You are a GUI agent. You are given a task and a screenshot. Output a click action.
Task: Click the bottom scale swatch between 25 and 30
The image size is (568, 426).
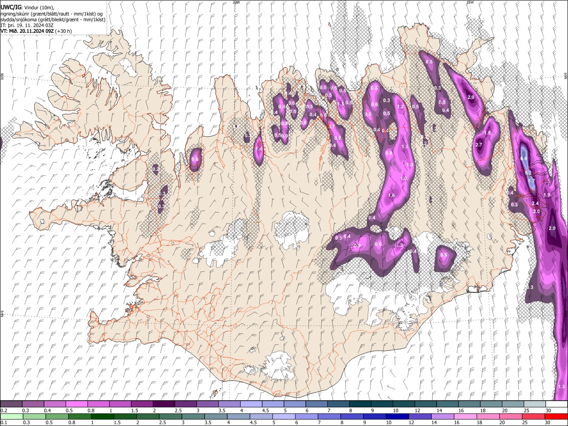(534, 416)
